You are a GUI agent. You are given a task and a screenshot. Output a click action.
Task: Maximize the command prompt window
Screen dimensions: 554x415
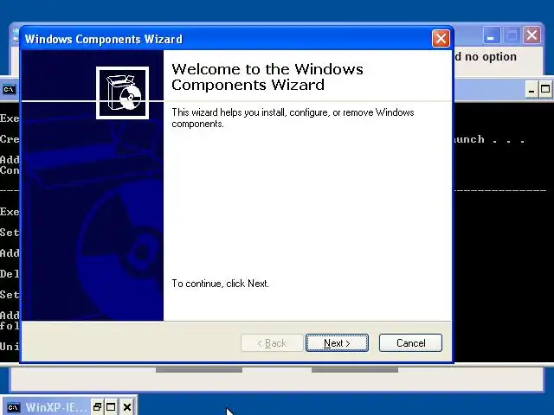click(545, 90)
